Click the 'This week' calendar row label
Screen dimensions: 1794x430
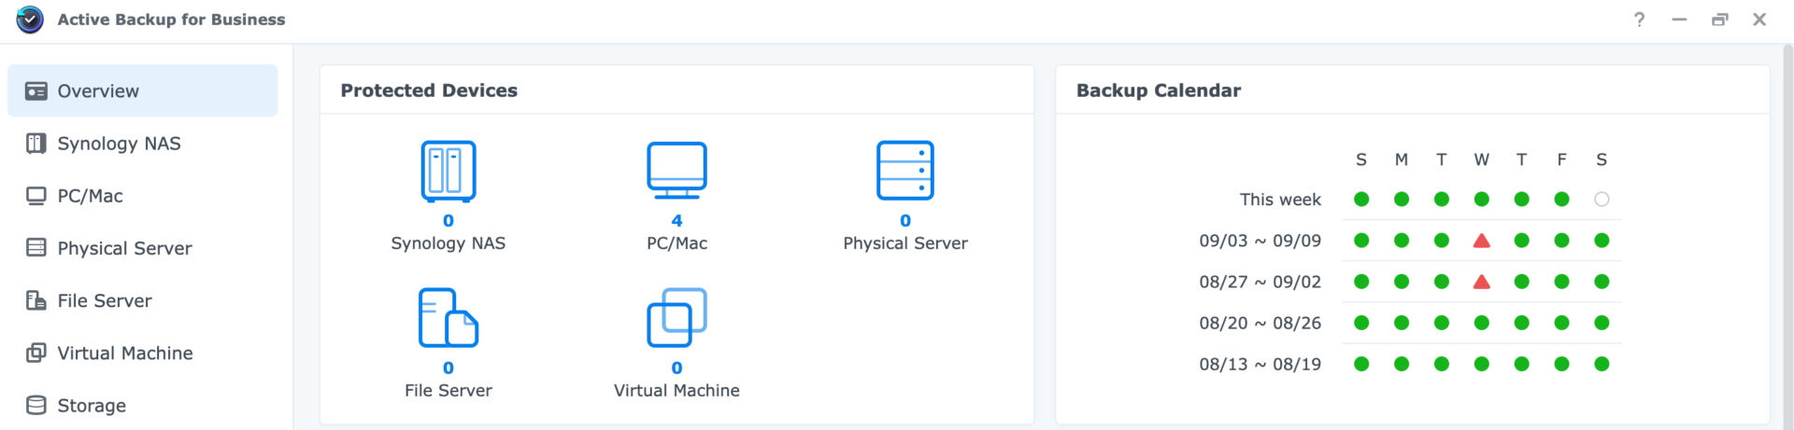(x=1280, y=200)
